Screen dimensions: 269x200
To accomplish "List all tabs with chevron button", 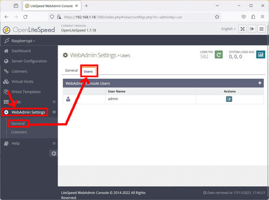I will 217,6.
